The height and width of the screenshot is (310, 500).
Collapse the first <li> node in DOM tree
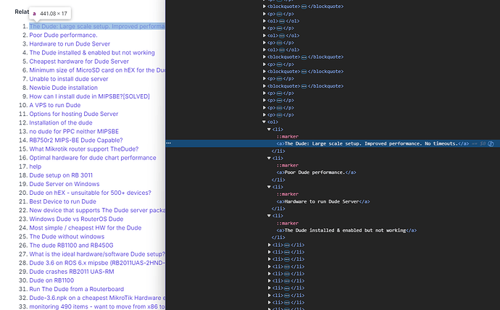[269, 130]
